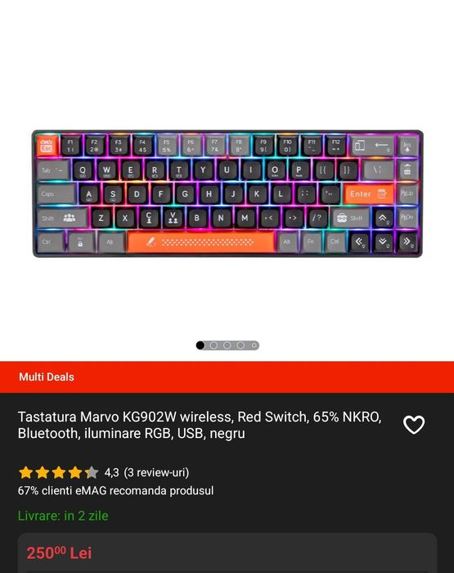Open the Multi Deals banner

click(227, 377)
